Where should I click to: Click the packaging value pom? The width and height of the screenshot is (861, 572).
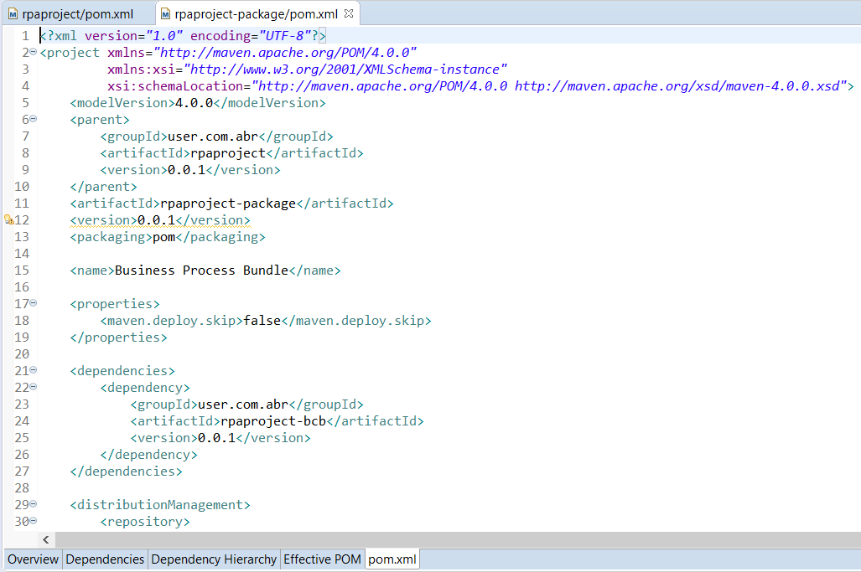click(x=163, y=237)
